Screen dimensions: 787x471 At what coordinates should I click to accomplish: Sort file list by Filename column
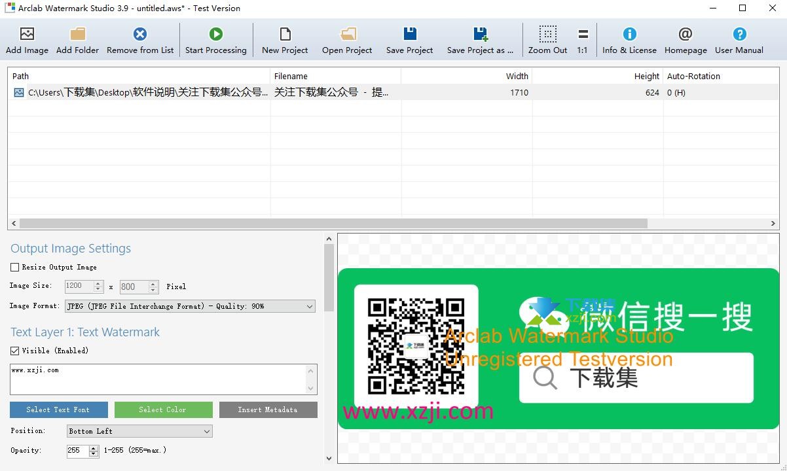point(336,76)
